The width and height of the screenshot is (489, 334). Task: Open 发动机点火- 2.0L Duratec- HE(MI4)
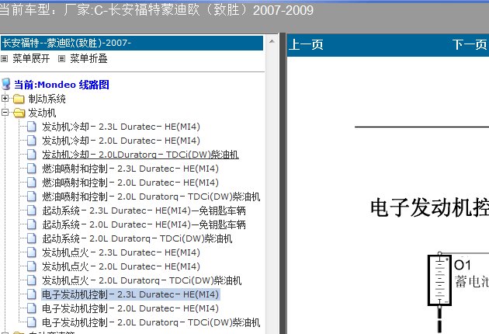(121, 266)
